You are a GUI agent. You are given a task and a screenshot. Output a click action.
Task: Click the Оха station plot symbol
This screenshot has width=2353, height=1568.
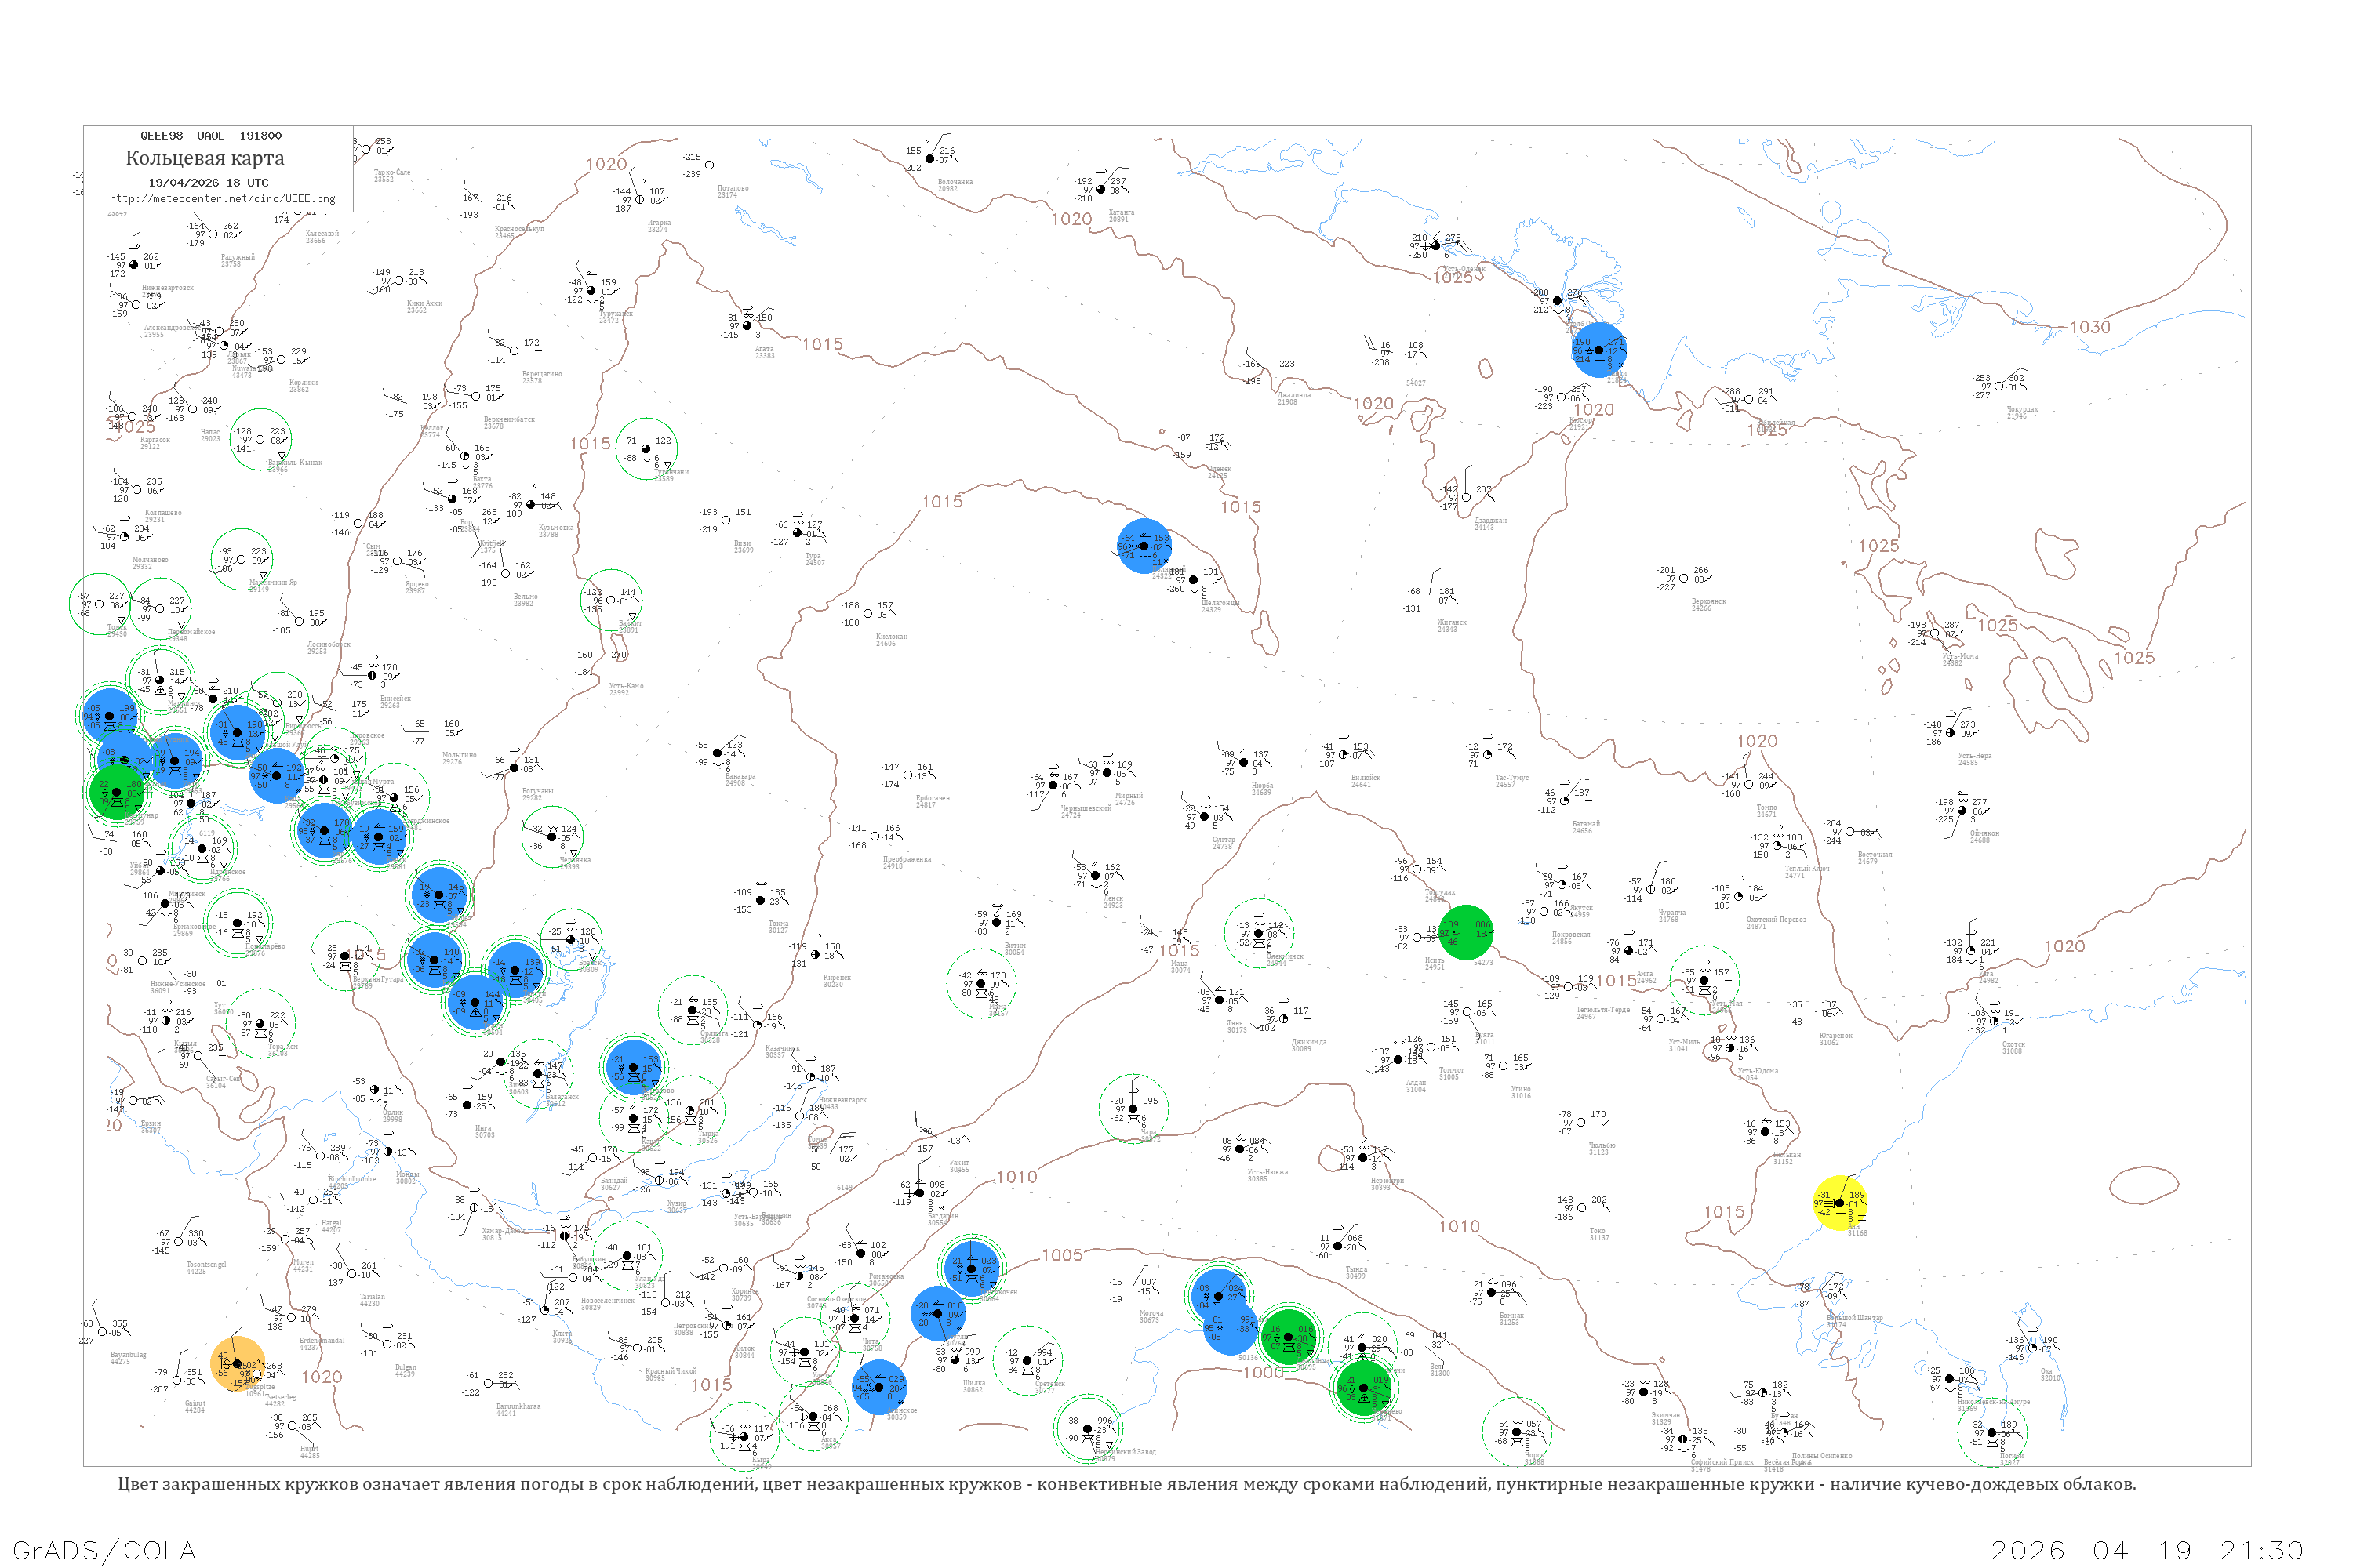[2032, 1348]
